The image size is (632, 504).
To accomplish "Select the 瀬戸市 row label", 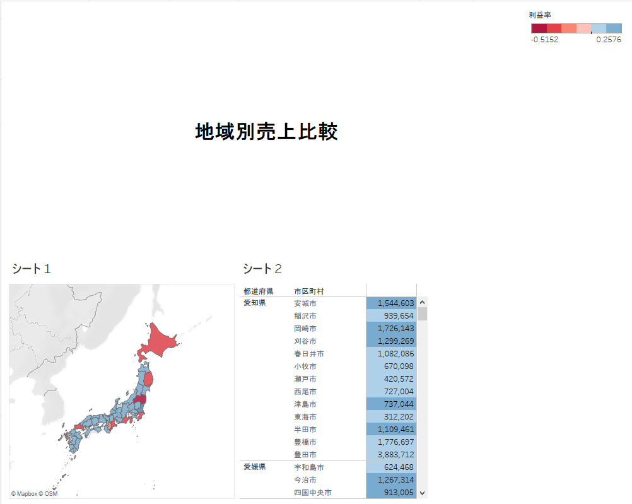I will point(305,379).
